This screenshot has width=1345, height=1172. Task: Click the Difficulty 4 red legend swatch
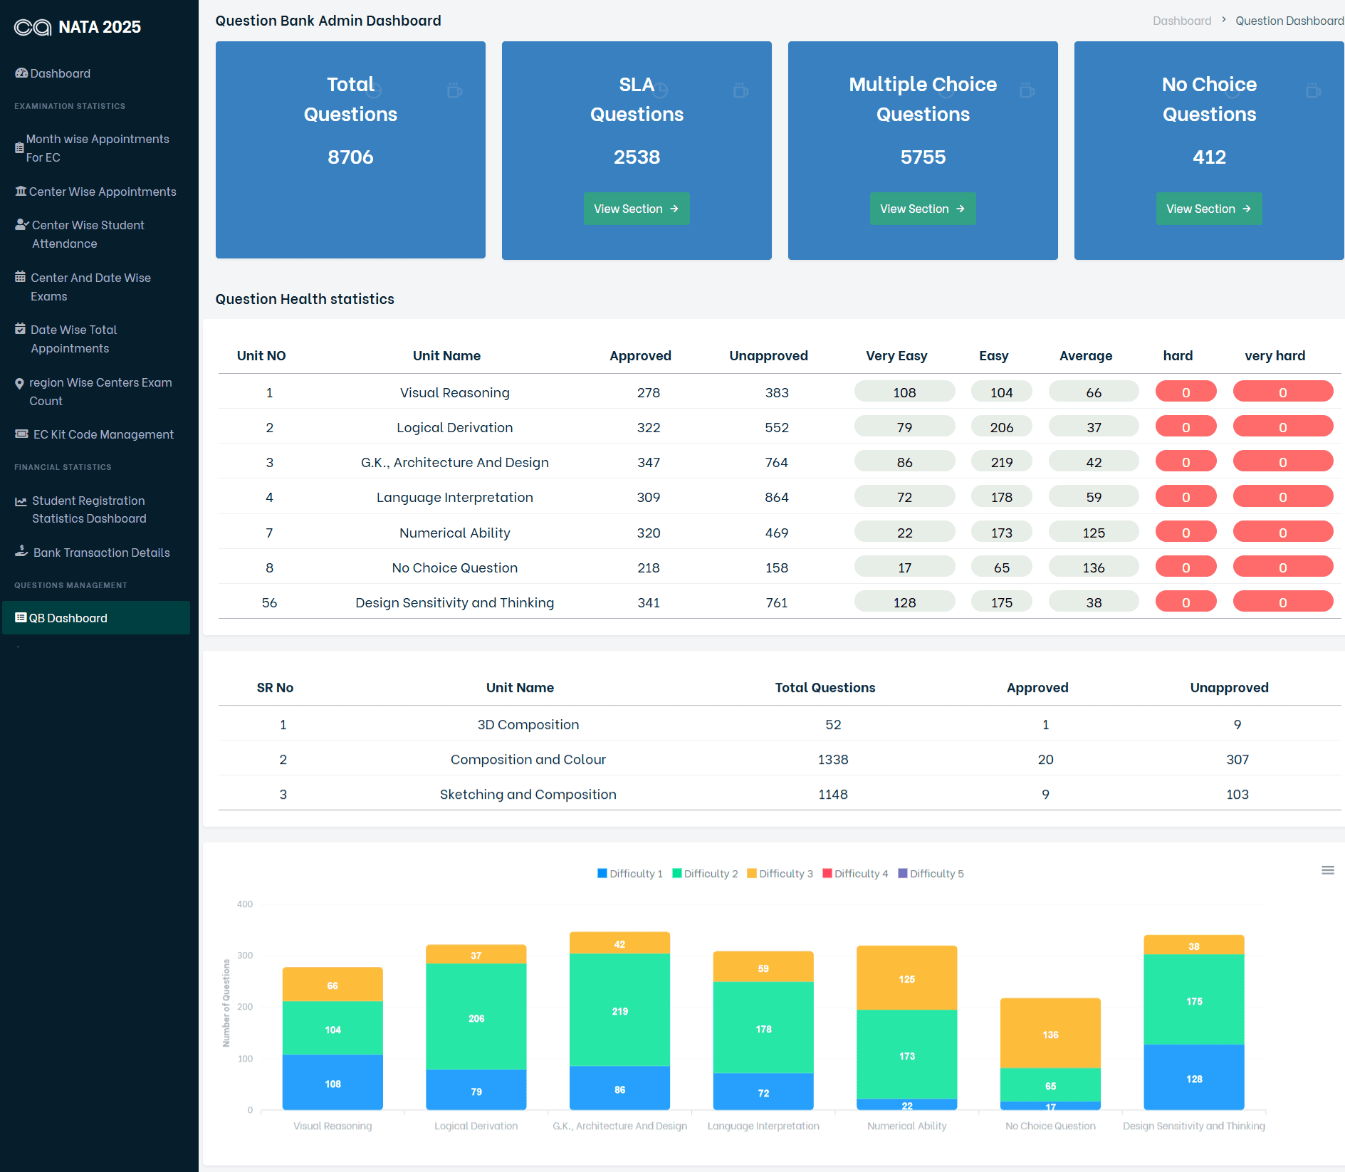pos(827,874)
